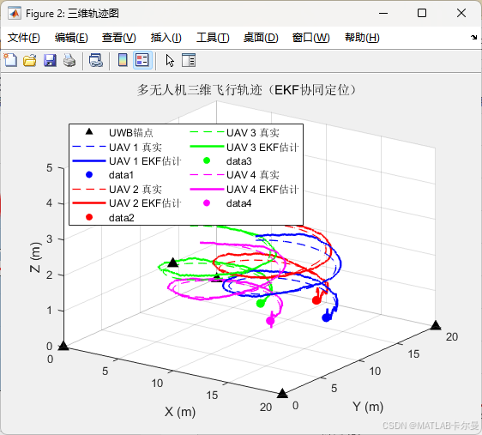Image resolution: width=482 pixels, height=435 pixels.
Task: Click the X (m) axis label
Action: coord(180,412)
